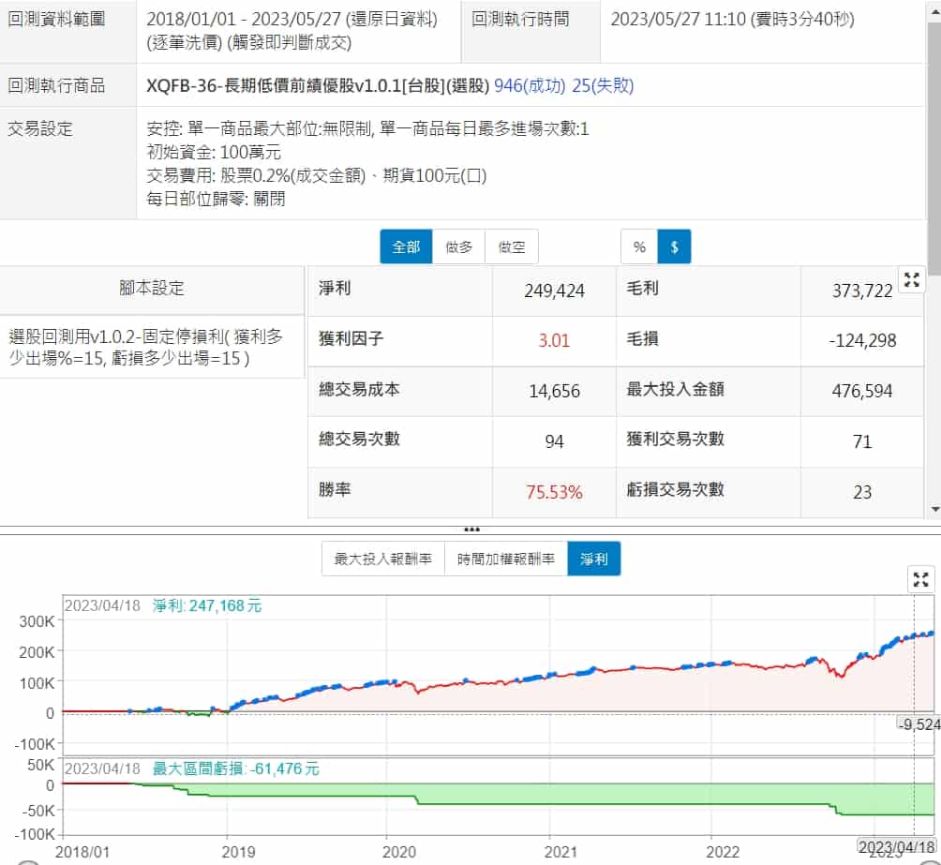Open the 時間加權報酬率 chart tab

[505, 559]
